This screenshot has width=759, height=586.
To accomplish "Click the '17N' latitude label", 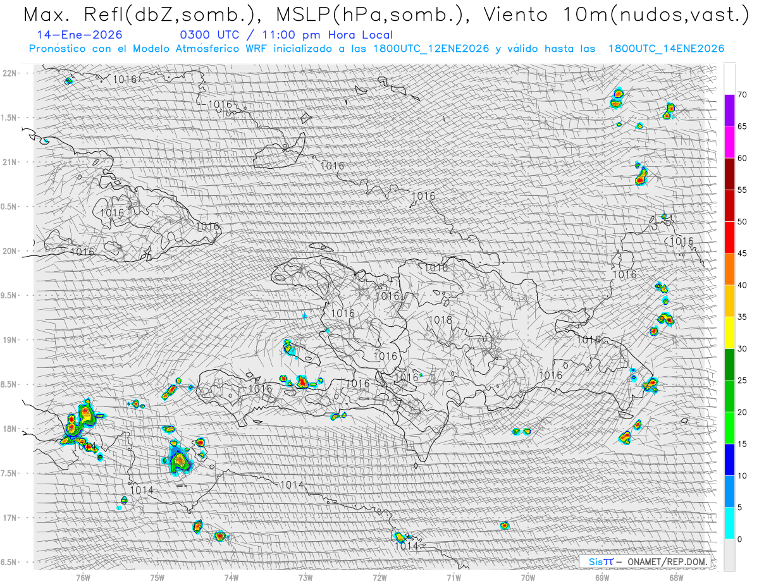I will point(10,518).
